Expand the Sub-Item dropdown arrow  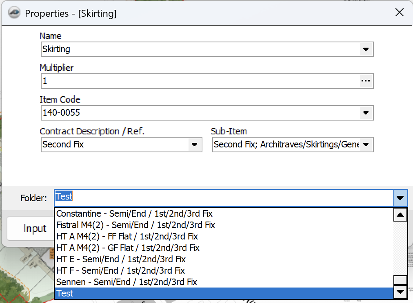pos(366,145)
